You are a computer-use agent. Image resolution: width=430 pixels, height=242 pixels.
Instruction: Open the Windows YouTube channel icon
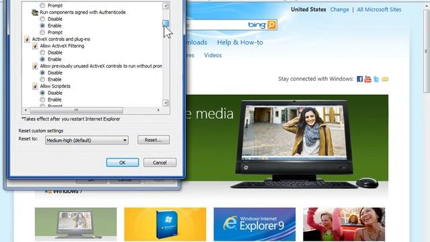[368, 79]
